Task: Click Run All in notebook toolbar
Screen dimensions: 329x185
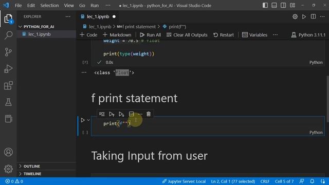Action: pyautogui.click(x=151, y=35)
